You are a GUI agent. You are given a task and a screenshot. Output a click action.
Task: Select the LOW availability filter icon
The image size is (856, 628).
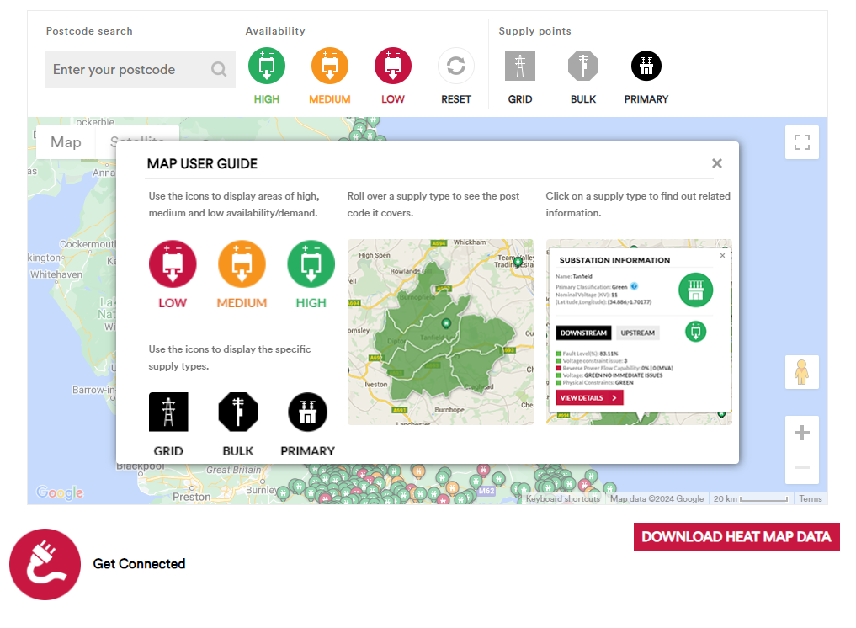[392, 65]
